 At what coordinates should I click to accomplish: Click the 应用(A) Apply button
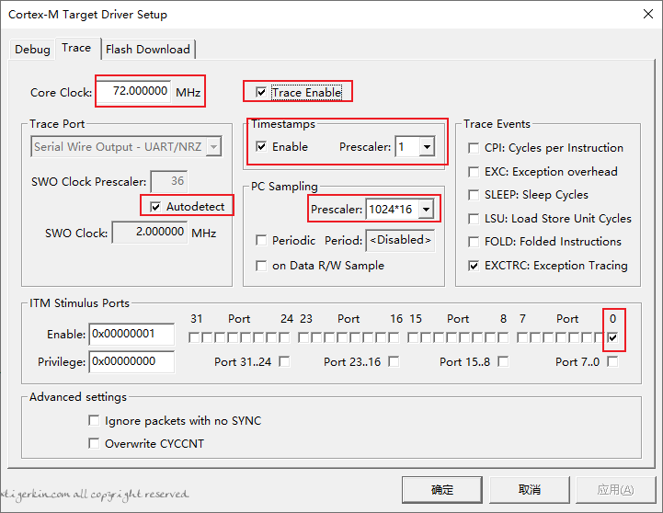point(616,490)
